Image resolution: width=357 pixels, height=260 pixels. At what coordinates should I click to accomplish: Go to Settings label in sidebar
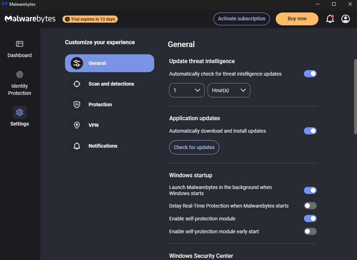tap(20, 124)
